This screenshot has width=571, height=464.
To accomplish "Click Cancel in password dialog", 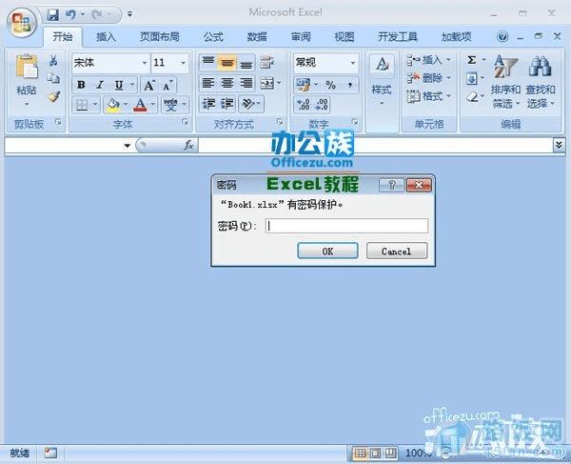I will tap(397, 251).
